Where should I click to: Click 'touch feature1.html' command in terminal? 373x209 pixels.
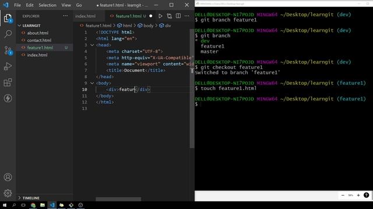tap(228, 88)
